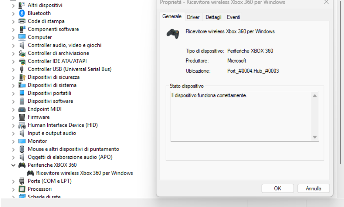Expand the Oggetti di elaborazione audio node
This screenshot has height=207, width=344.
(x=14, y=157)
